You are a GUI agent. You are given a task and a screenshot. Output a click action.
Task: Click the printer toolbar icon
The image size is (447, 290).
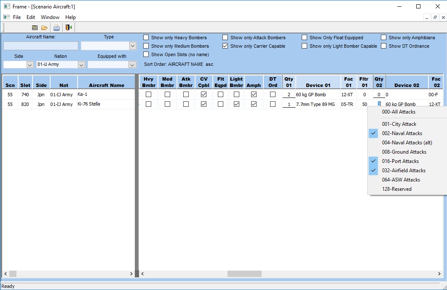56,27
